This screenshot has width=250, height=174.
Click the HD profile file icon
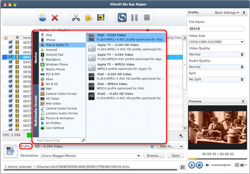point(11,151)
